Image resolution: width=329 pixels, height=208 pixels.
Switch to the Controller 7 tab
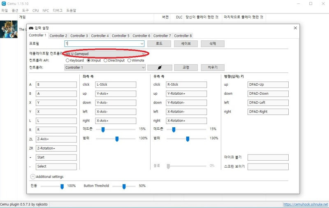tap(162, 36)
